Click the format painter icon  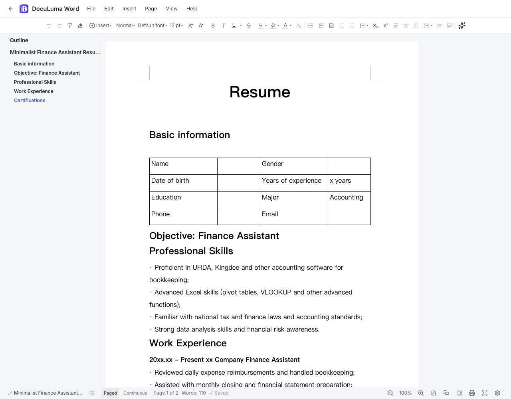click(70, 26)
